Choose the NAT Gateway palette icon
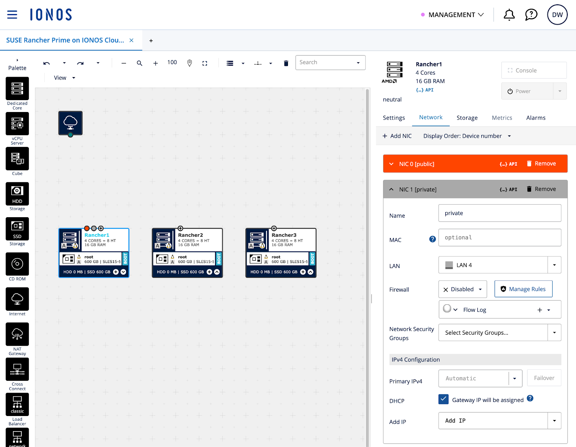Image resolution: width=576 pixels, height=447 pixels. (x=17, y=334)
